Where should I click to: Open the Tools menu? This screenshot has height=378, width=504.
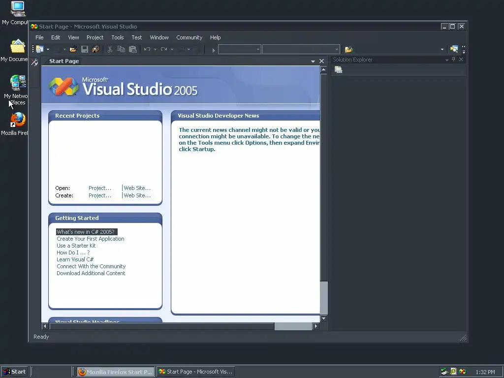(x=118, y=37)
